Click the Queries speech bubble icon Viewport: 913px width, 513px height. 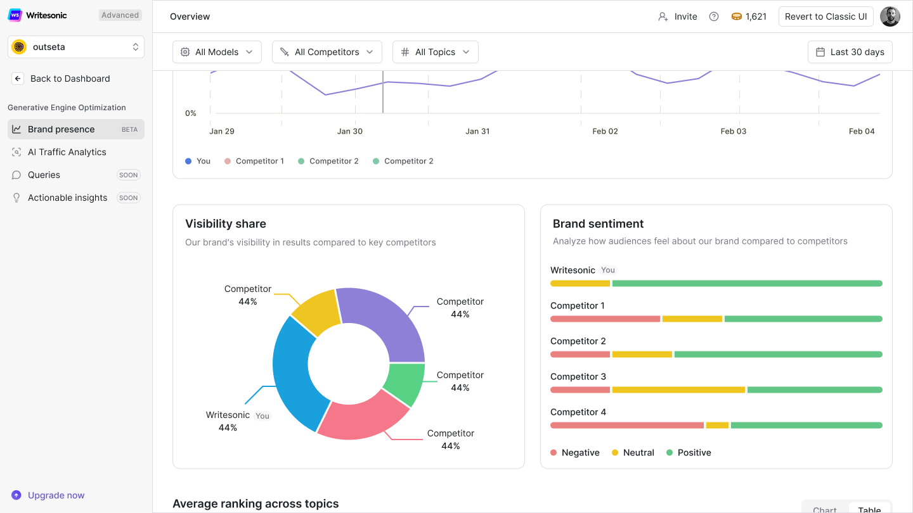point(17,175)
